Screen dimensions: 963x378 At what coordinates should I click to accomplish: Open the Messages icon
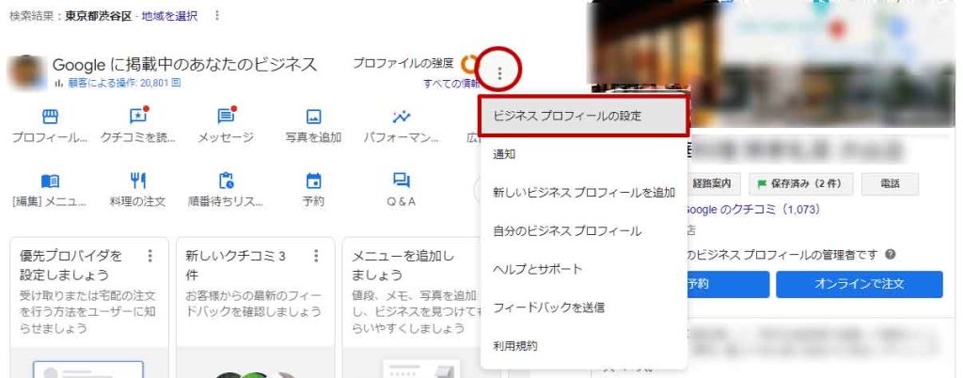click(226, 118)
